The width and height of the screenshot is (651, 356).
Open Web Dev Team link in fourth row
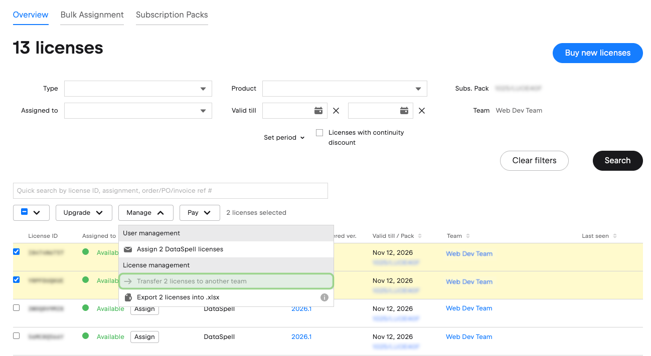[x=469, y=336]
